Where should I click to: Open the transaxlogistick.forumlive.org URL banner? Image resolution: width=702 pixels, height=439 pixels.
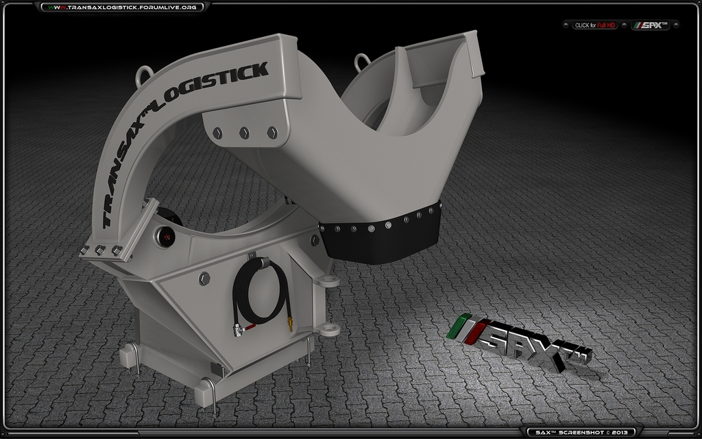click(123, 7)
